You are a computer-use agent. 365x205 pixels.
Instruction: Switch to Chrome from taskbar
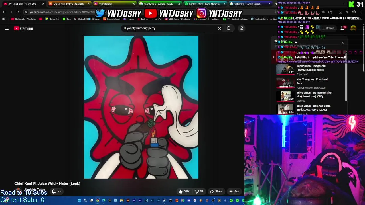coord(98,200)
